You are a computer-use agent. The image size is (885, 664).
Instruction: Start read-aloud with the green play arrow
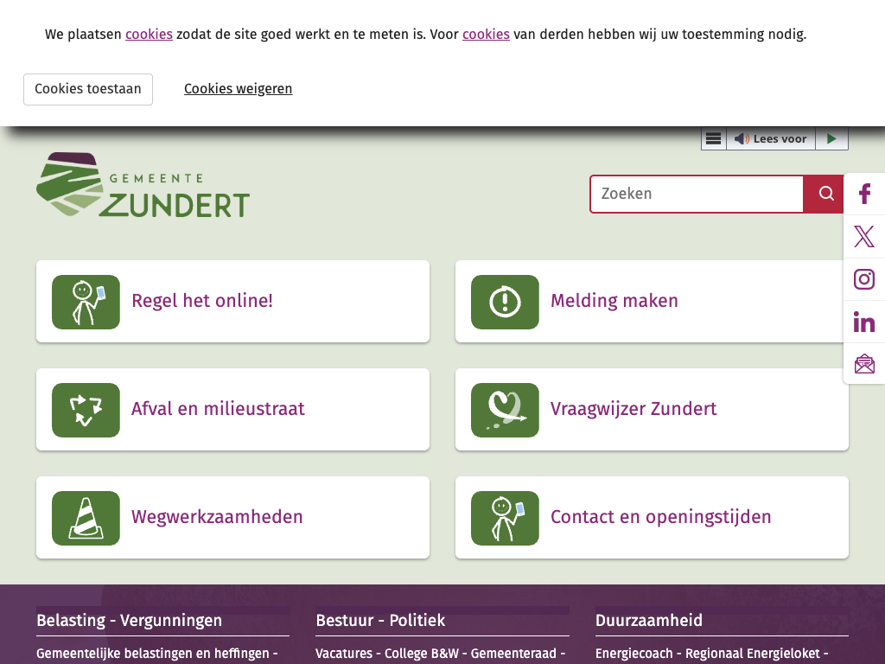(x=831, y=139)
